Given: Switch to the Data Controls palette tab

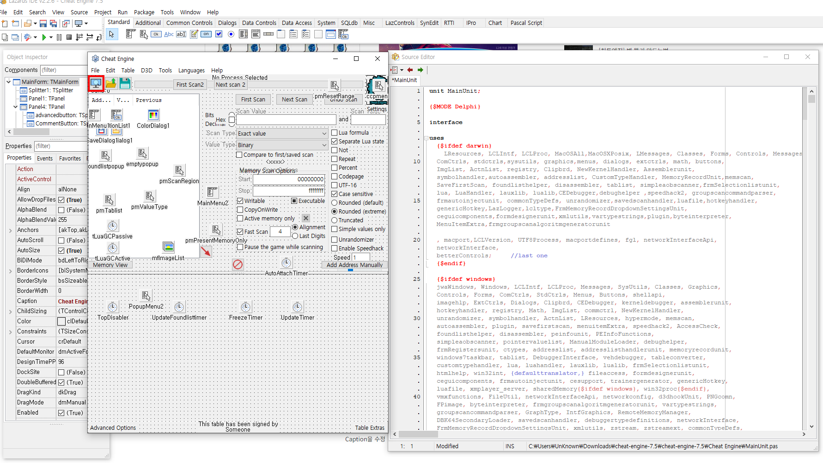Looking at the screenshot, I should [259, 23].
